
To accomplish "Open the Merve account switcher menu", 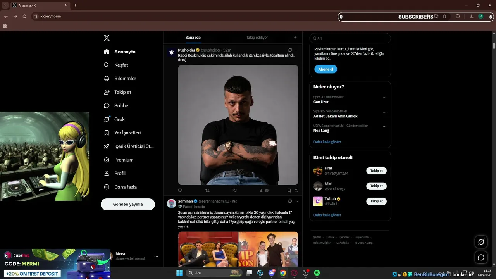I will pos(156,256).
